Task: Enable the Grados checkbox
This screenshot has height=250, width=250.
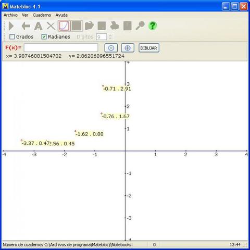Action: click(x=12, y=37)
